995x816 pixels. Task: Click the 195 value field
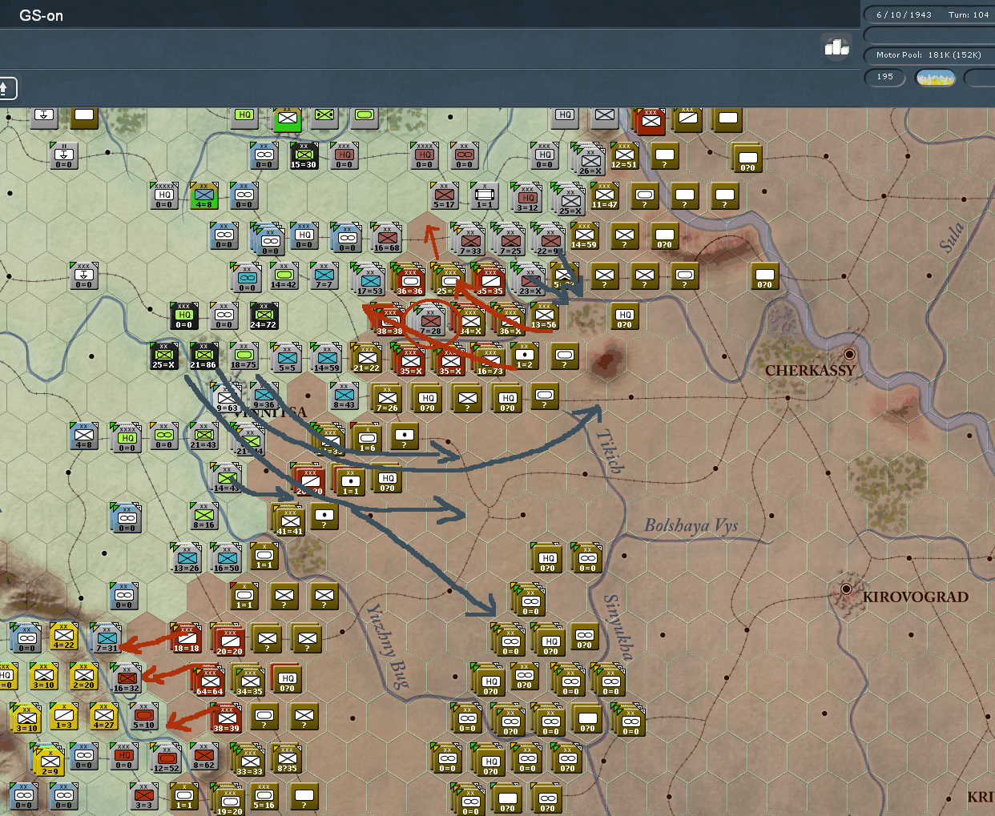coord(885,77)
